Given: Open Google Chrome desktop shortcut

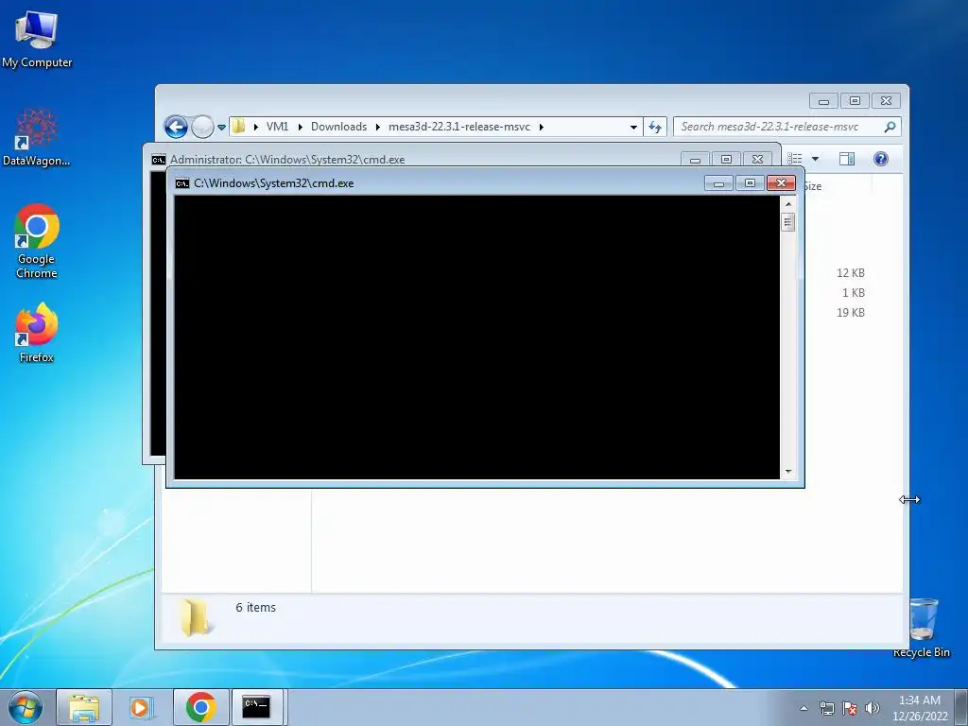Looking at the screenshot, I should (x=37, y=241).
